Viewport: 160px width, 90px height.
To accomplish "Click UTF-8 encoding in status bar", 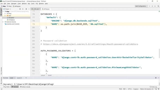I will 129,89.
